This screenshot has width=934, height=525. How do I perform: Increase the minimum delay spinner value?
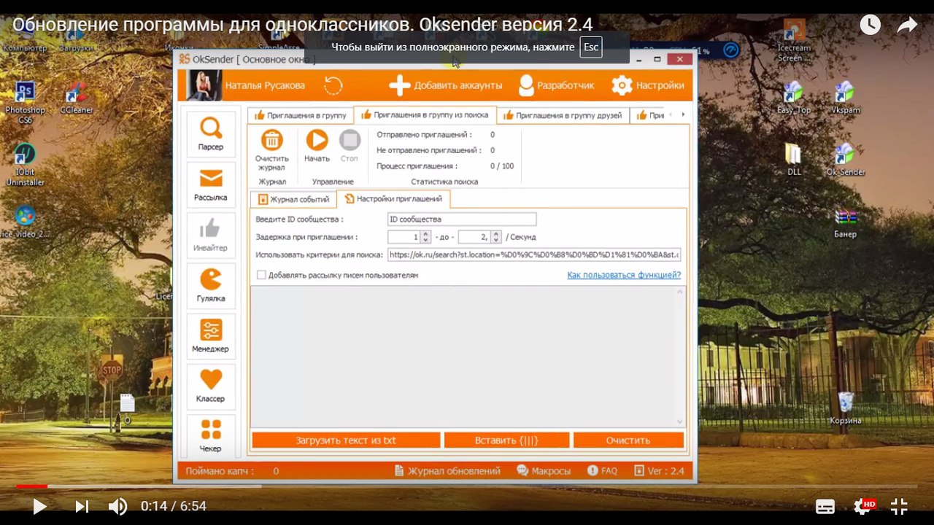[425, 234]
